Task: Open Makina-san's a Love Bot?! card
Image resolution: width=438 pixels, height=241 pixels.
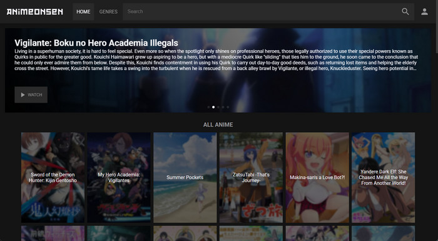Action: [x=317, y=178]
